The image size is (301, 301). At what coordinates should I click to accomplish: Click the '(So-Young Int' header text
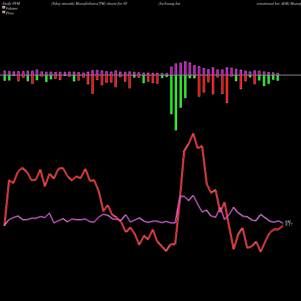[x=169, y=4]
